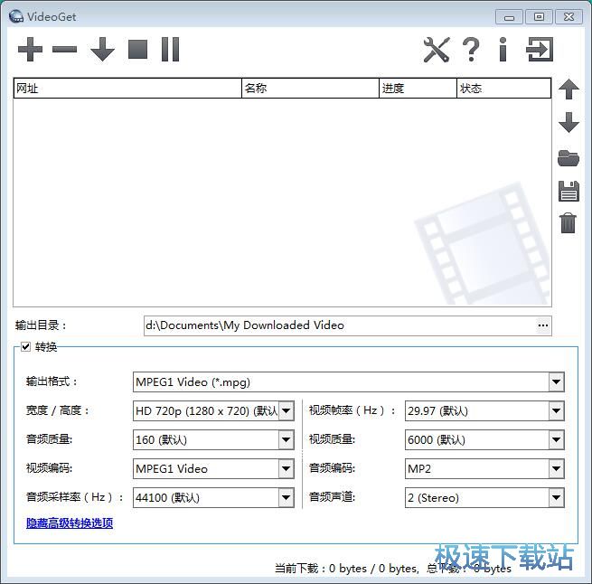Move item down with the side down arrow
The height and width of the screenshot is (584, 592).
569,122
